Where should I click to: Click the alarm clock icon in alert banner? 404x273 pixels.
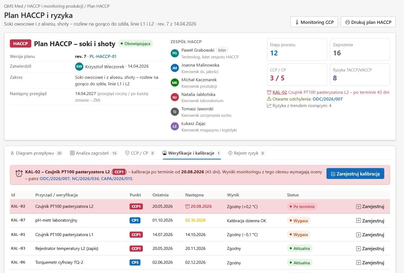click(x=19, y=173)
